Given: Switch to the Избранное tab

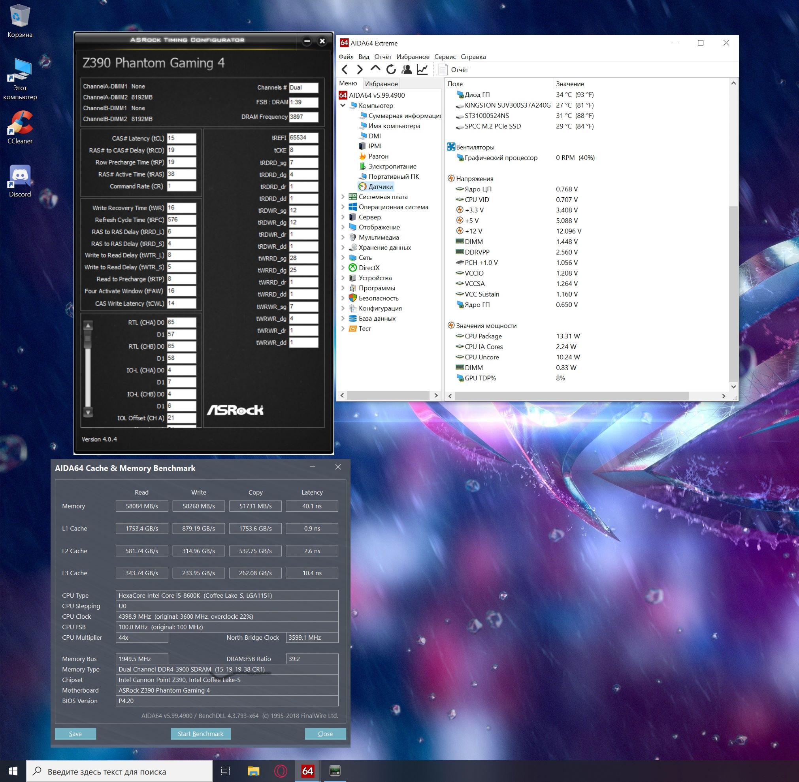Looking at the screenshot, I should pyautogui.click(x=381, y=84).
